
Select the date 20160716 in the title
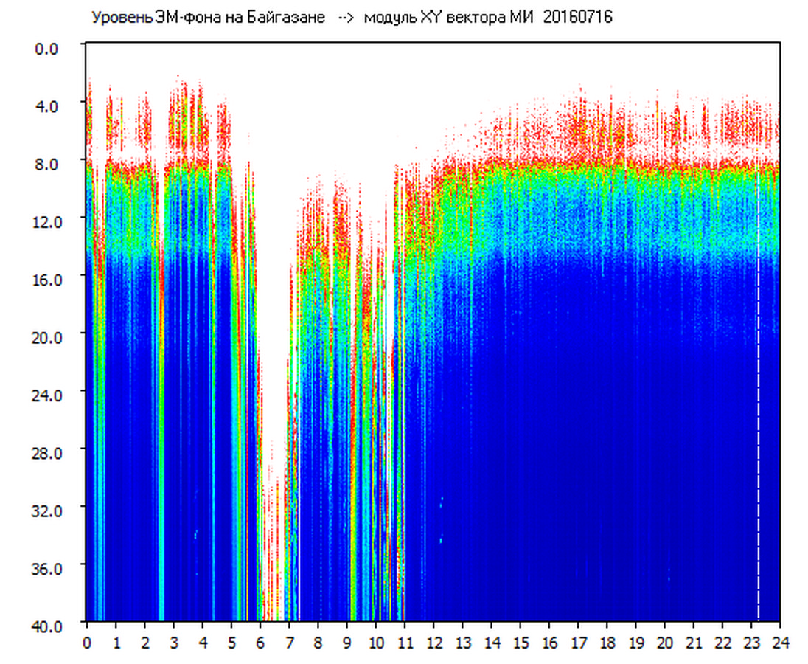pyautogui.click(x=577, y=18)
